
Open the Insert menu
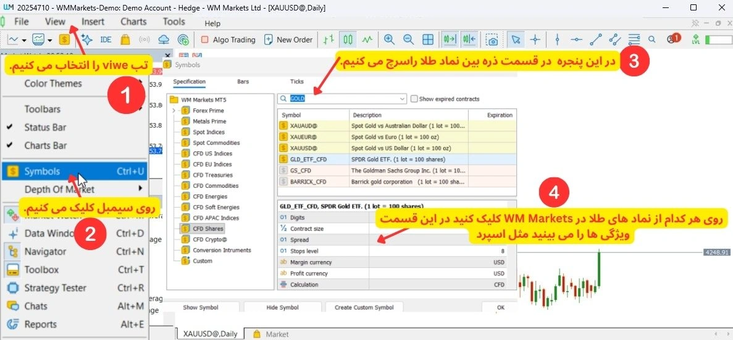pyautogui.click(x=93, y=22)
